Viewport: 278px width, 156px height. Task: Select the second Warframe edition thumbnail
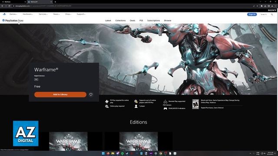[139, 141]
